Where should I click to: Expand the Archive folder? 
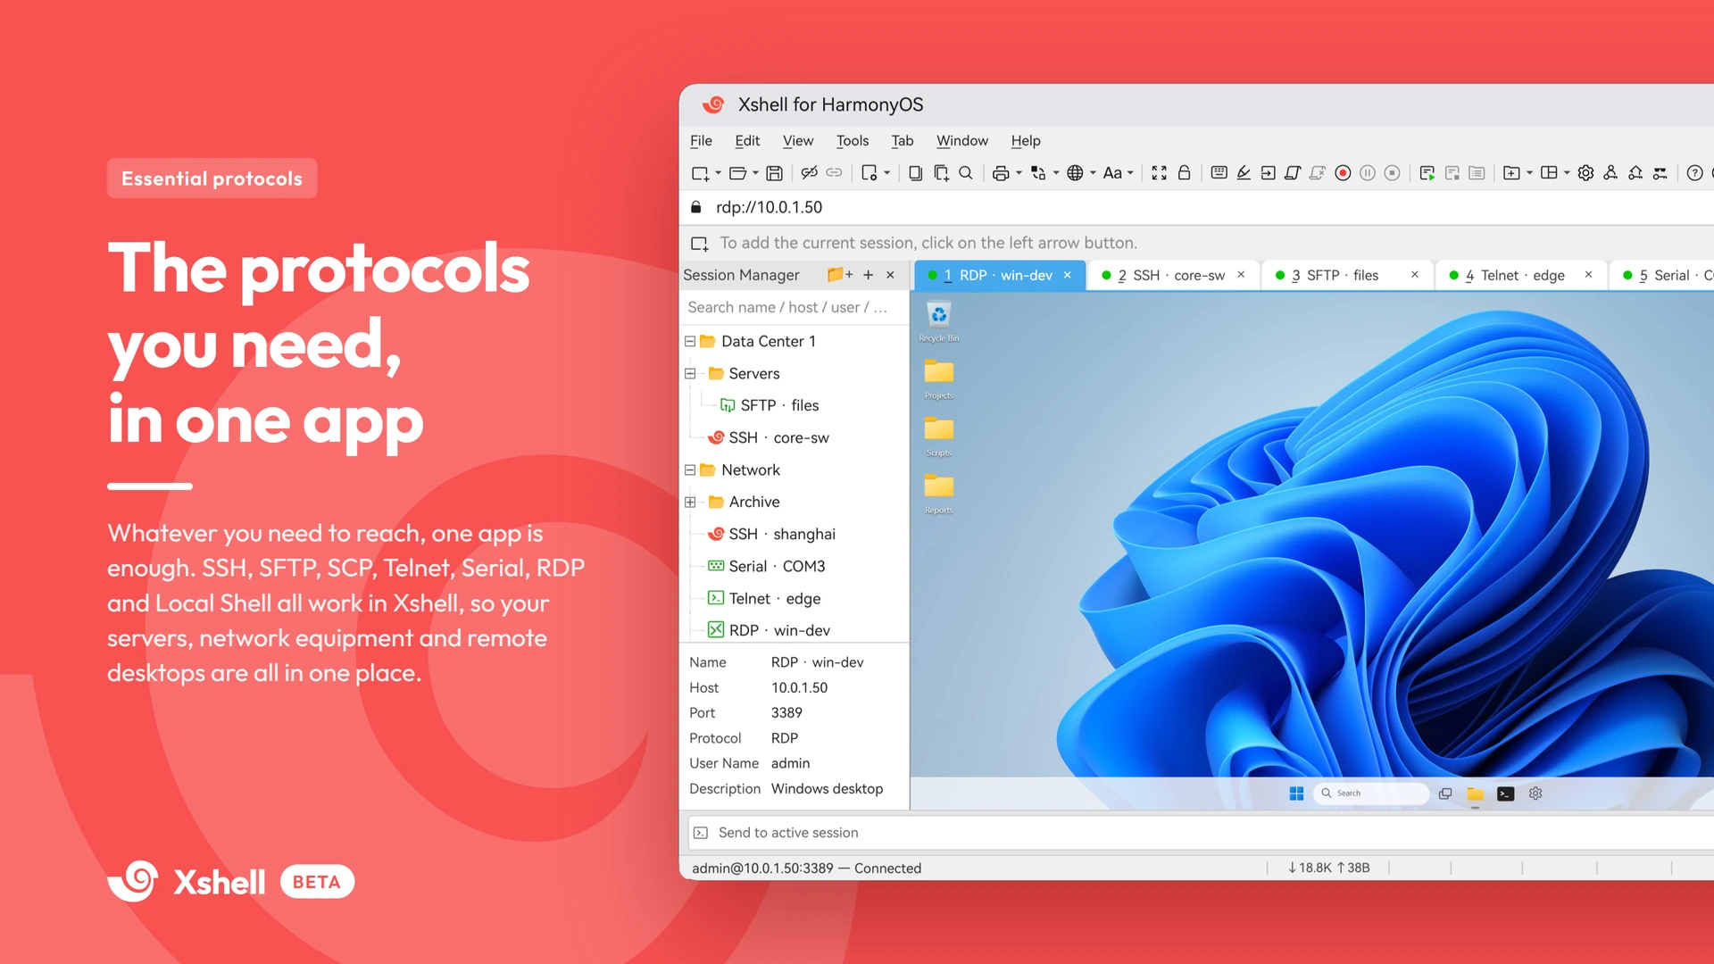(690, 503)
